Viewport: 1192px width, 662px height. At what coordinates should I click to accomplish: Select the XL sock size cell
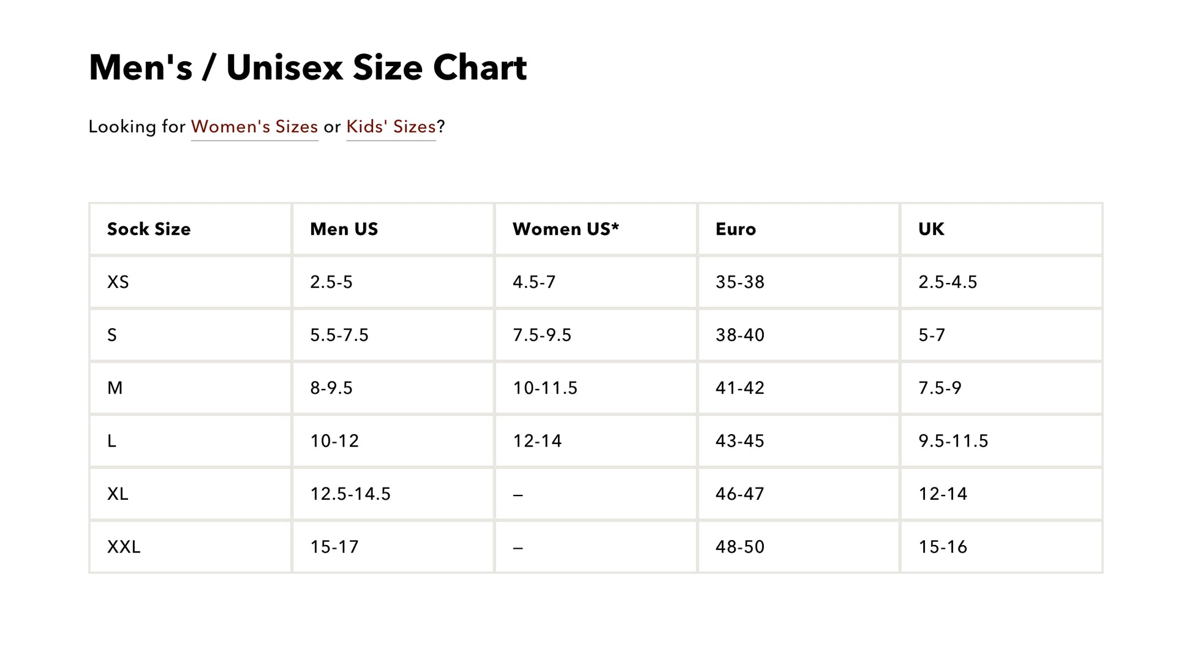(118, 494)
